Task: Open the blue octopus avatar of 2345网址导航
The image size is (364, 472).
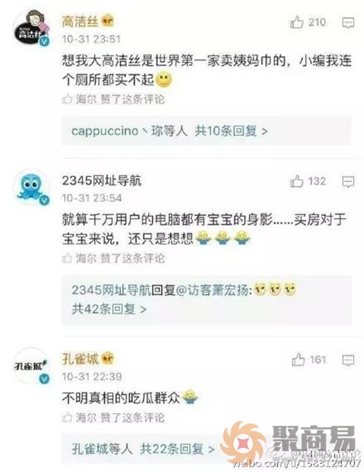Action: pos(31,187)
